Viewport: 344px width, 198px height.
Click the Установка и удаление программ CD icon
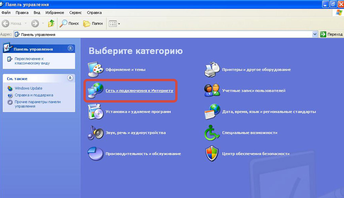(96, 112)
